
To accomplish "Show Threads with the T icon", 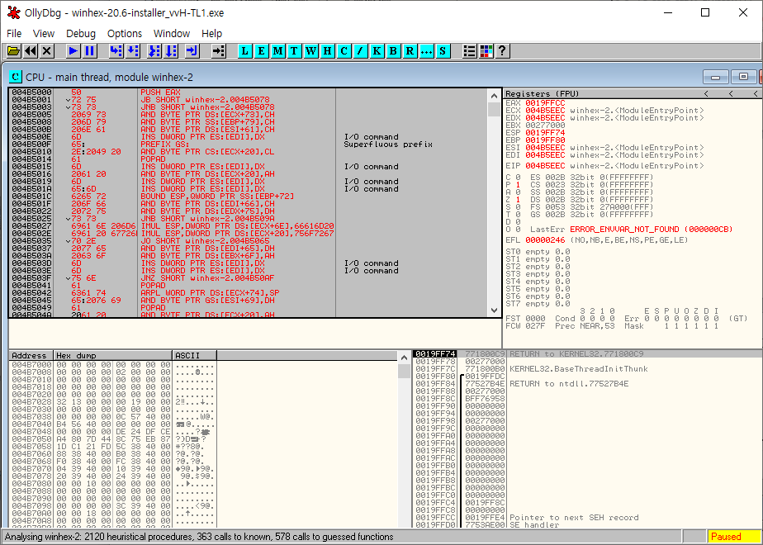I will click(x=295, y=50).
